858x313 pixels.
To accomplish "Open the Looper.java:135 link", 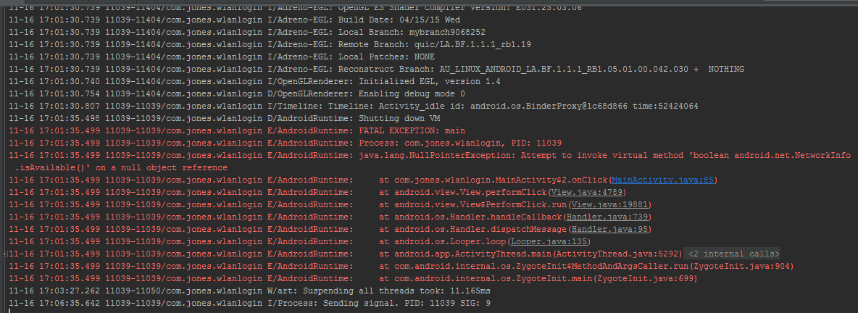I will 549,241.
